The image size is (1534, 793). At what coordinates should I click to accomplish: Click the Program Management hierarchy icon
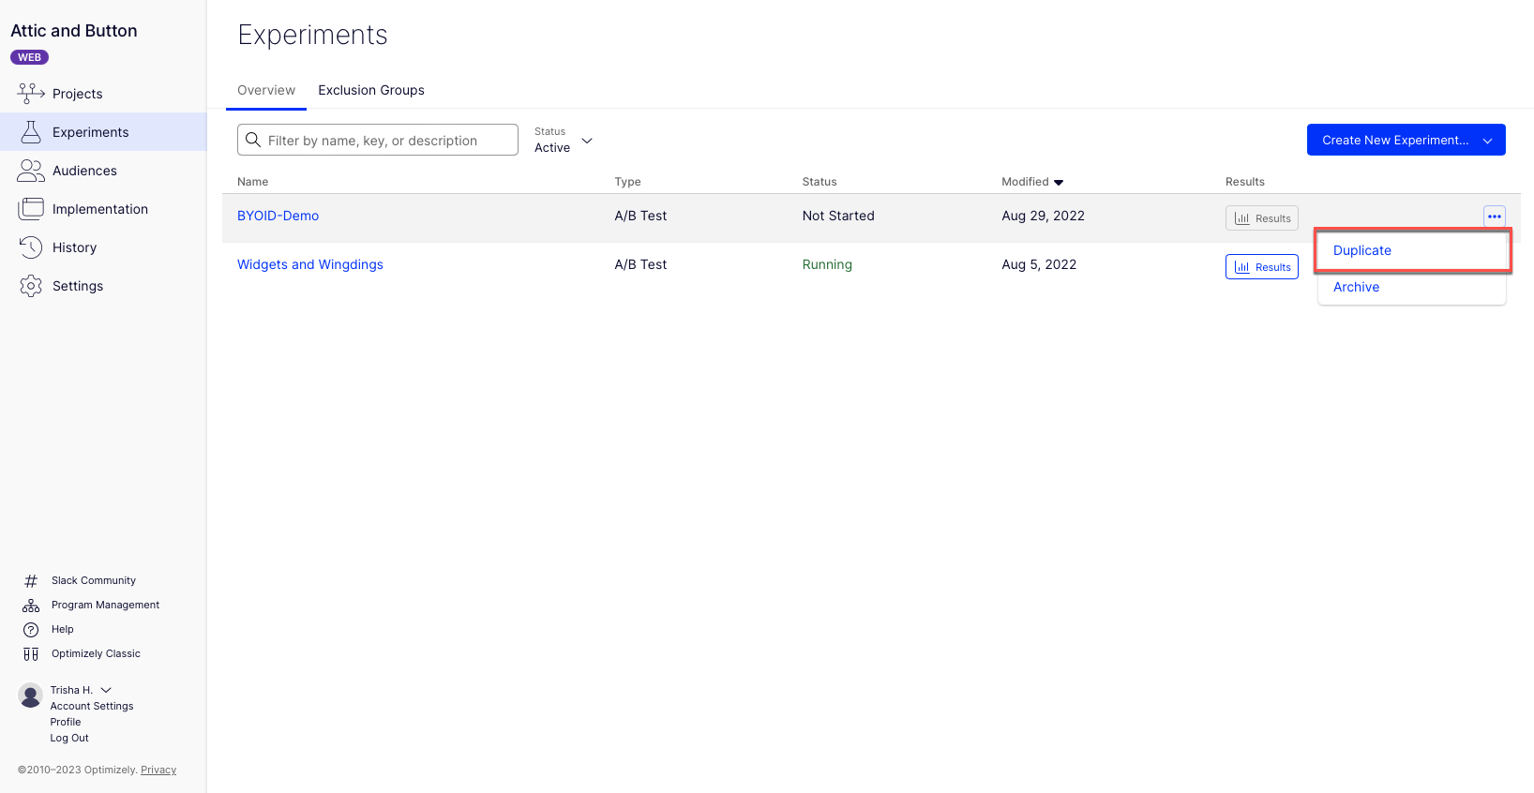click(x=31, y=606)
